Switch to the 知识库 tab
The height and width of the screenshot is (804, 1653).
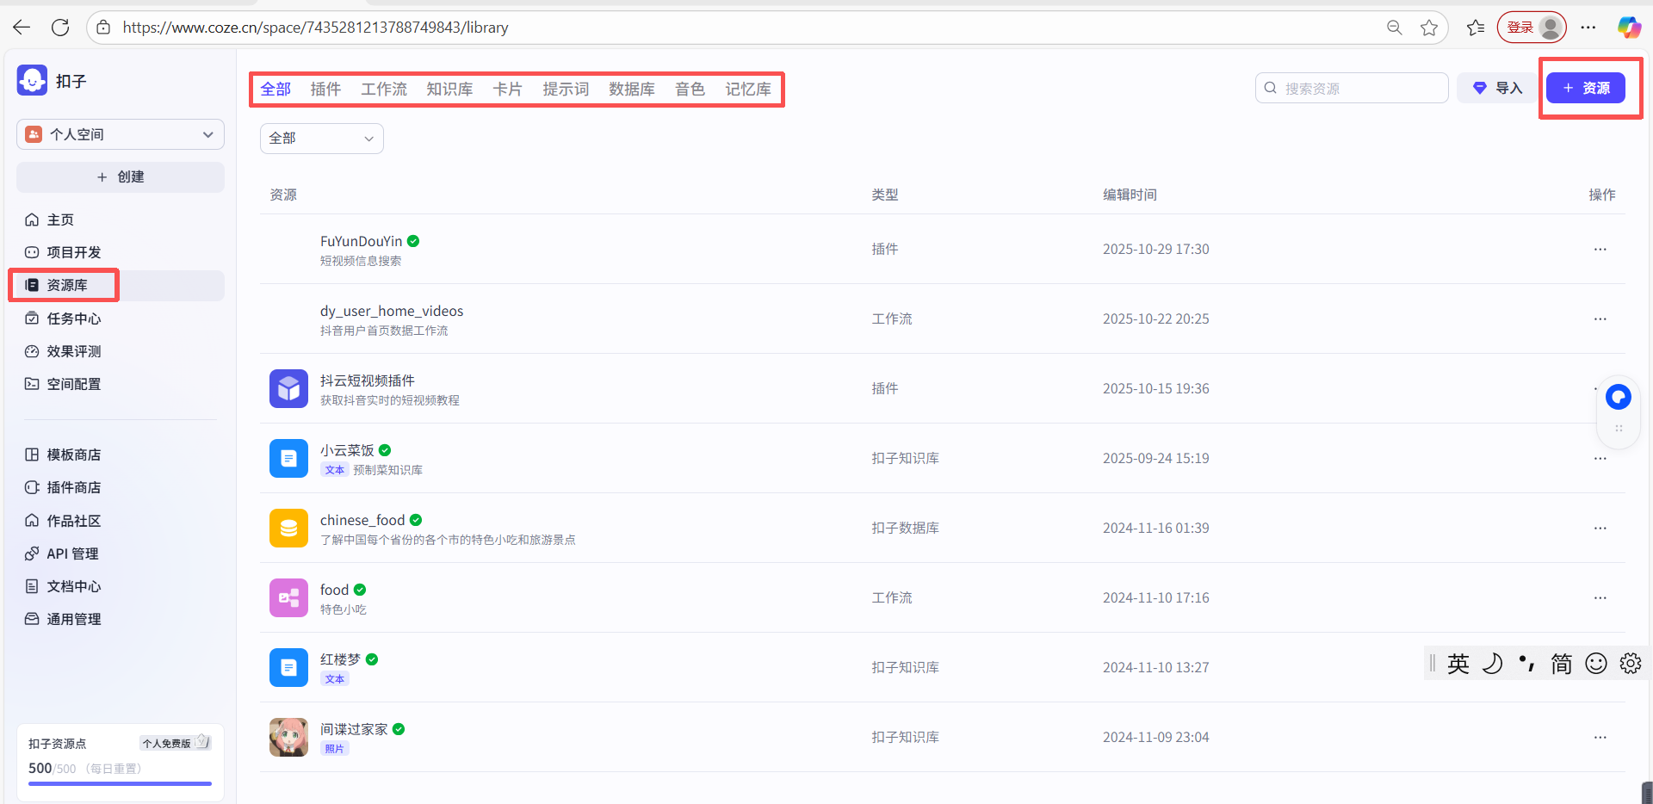tap(449, 90)
